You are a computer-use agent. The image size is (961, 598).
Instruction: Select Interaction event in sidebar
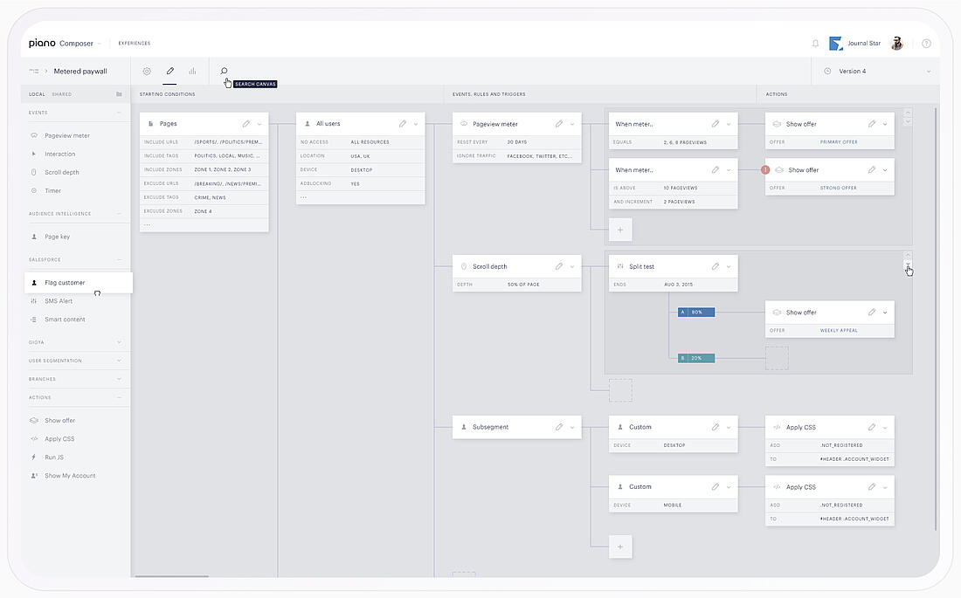click(x=60, y=154)
